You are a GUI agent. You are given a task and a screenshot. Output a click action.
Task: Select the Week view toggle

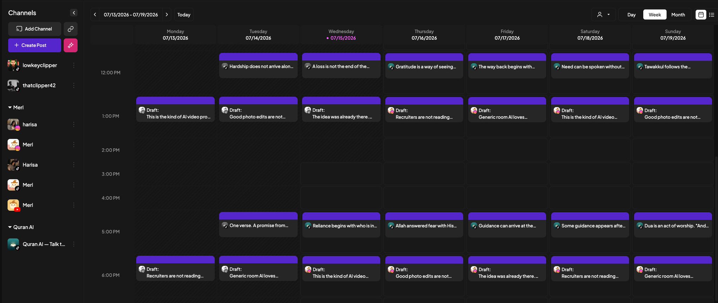655,15
